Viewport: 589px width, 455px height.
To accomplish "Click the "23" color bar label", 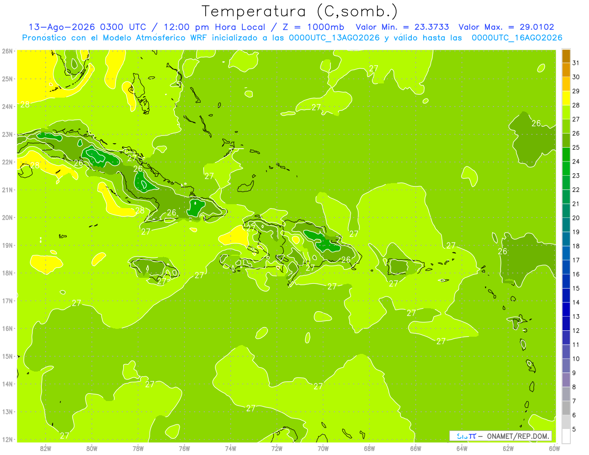I will [576, 176].
